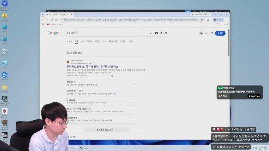Click the share icon beside settings gear

pyautogui.click(x=206, y=33)
